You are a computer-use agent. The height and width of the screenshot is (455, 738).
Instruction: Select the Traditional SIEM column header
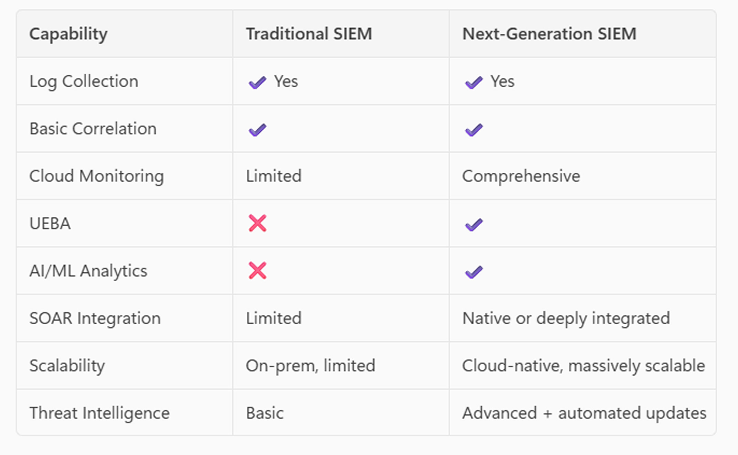309,34
